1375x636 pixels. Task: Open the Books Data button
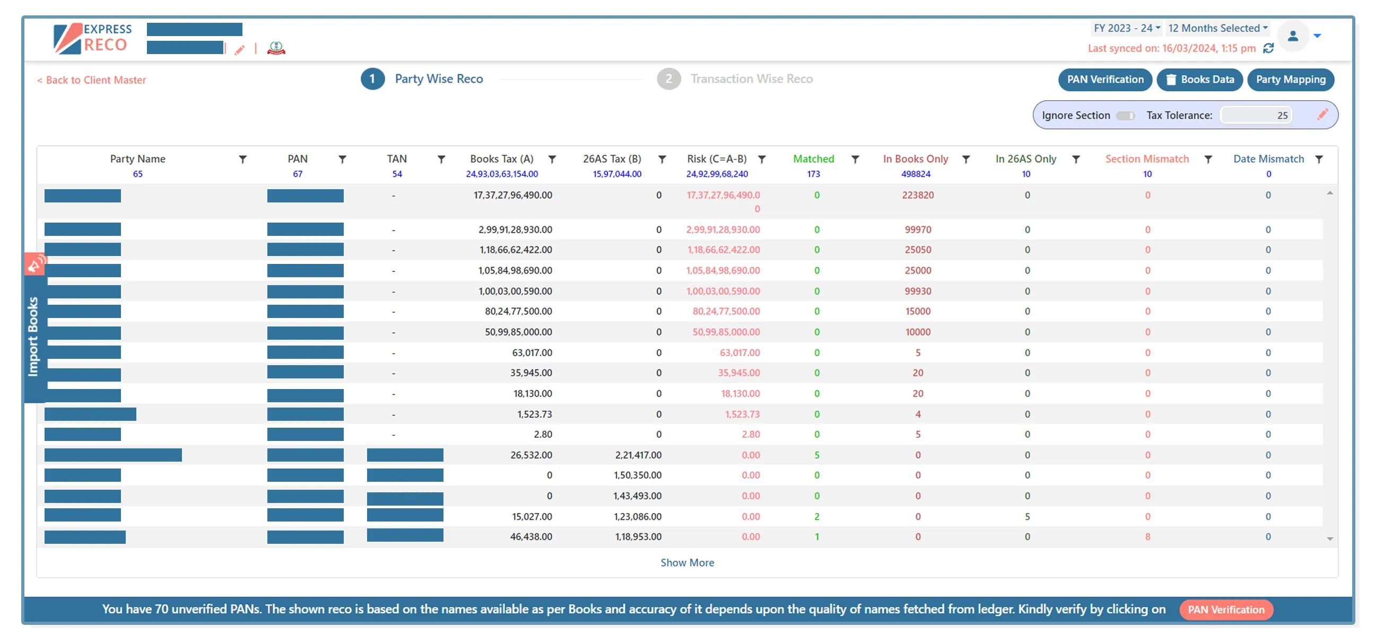tap(1199, 79)
